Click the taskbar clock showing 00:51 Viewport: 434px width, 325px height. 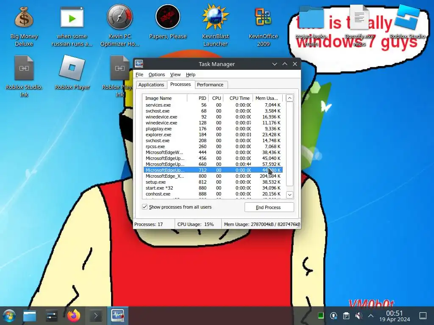click(395, 316)
